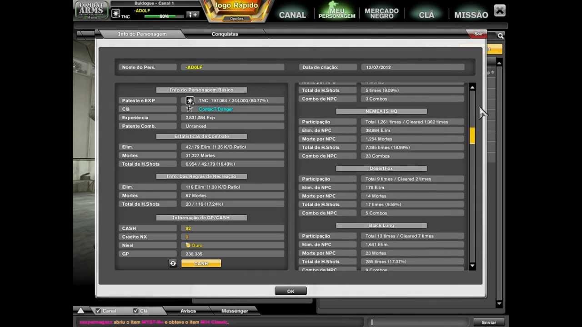Click the rank emblem beside TNC 197,084
The height and width of the screenshot is (327, 582).
pyautogui.click(x=190, y=100)
